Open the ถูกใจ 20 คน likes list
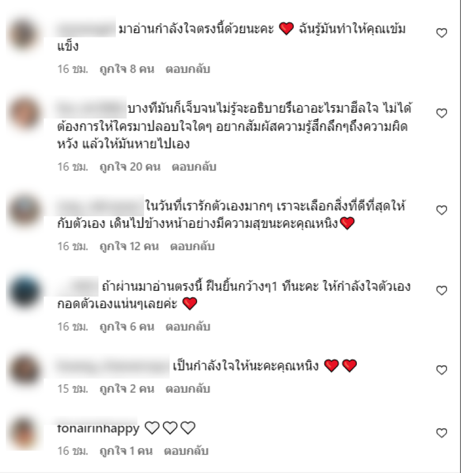 (x=130, y=167)
